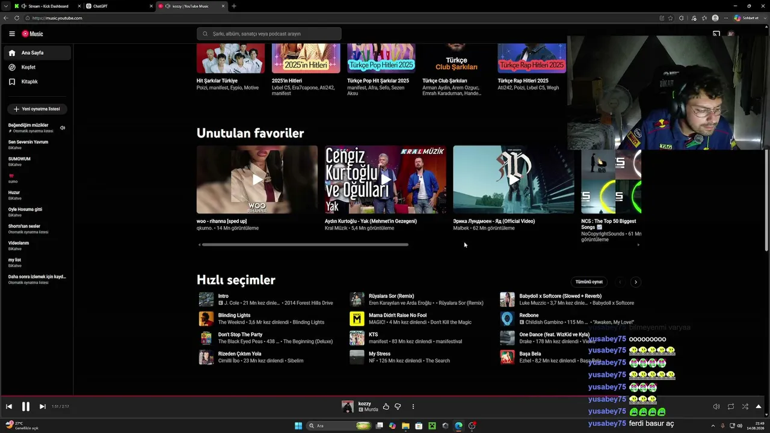Screen dimensions: 770x433
Task: Play Redbone by Childish Gambino thumbnail
Action: click(x=507, y=319)
